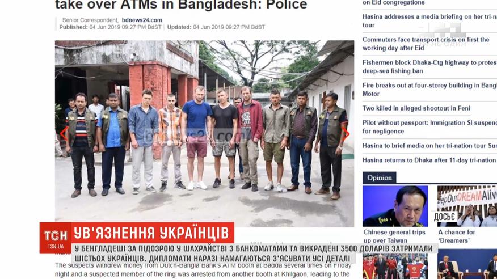Open 'Commuters face transport crisis' headline
Viewport: 497px width, 279px height.
tap(426, 44)
